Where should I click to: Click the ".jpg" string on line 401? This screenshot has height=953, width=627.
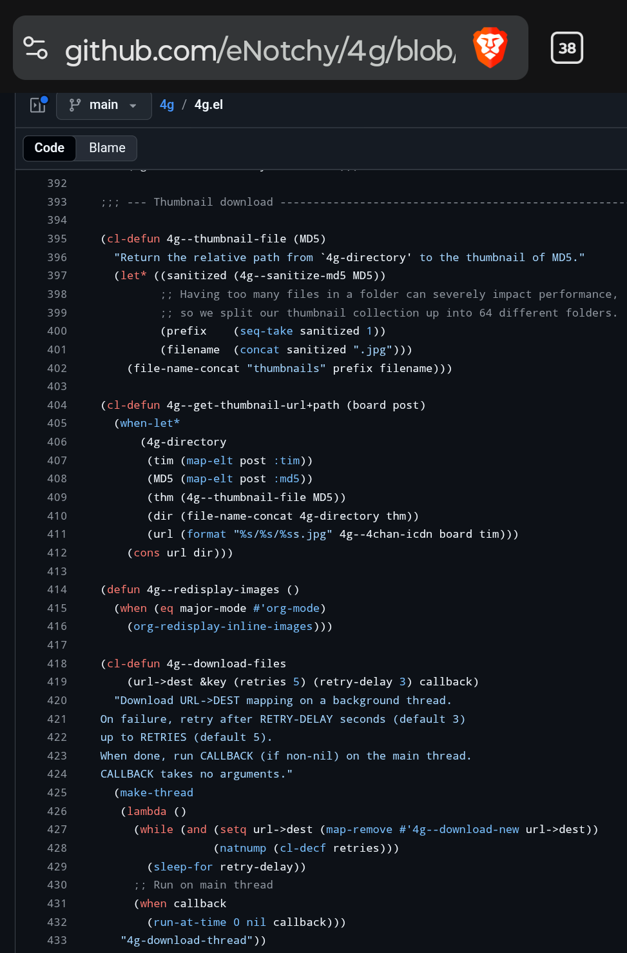point(372,349)
